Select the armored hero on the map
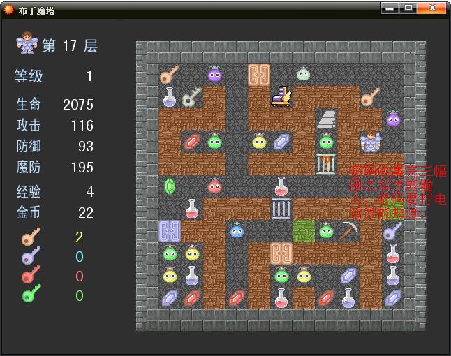 tap(371, 142)
